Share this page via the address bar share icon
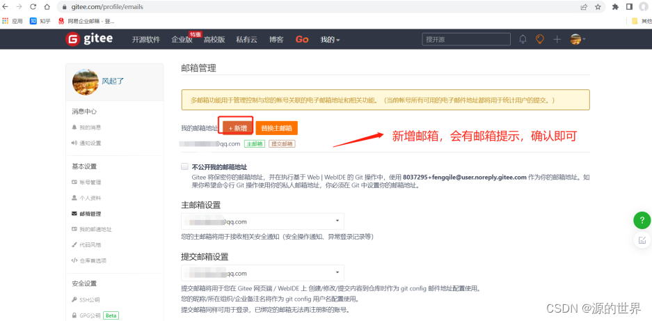The width and height of the screenshot is (652, 321). pos(585,7)
